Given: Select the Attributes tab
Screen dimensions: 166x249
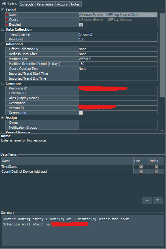Looking at the screenshot, I should point(9,4).
